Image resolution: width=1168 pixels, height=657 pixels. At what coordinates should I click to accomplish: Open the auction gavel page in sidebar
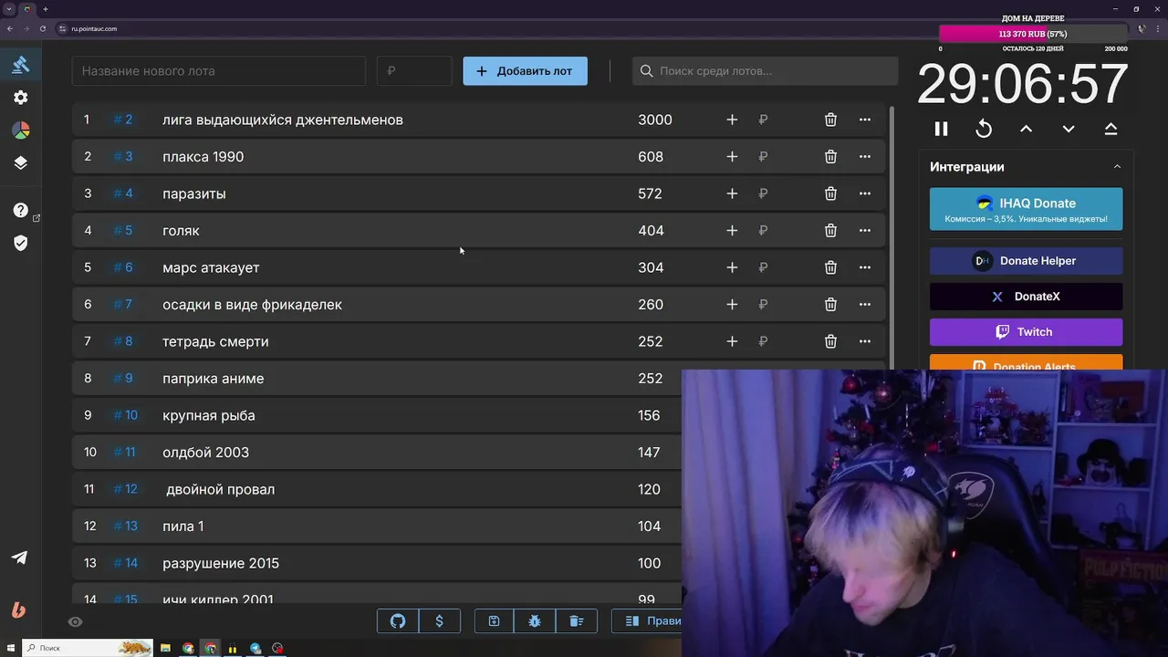pyautogui.click(x=20, y=65)
